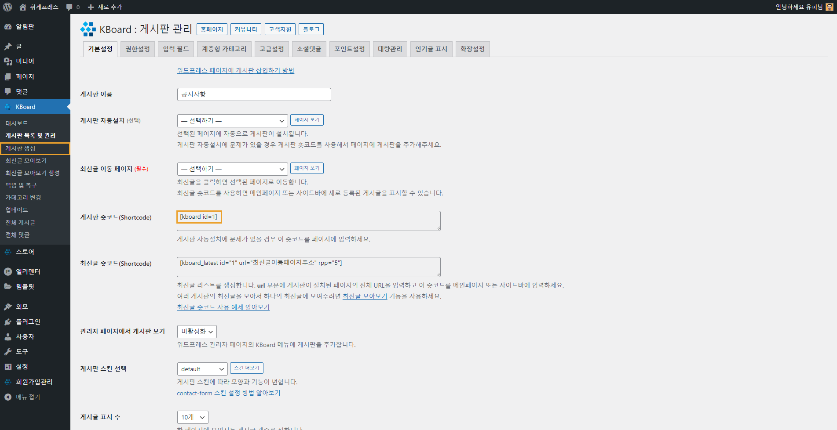This screenshot has height=430, width=837.
Task: Click the 홈페이지 button
Action: click(x=212, y=29)
